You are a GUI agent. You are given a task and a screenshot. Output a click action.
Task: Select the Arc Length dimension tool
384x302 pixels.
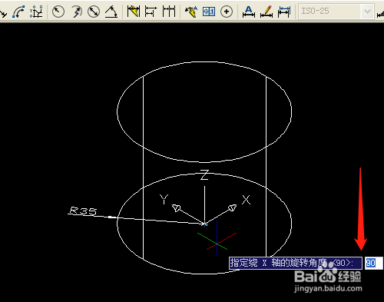click(x=18, y=12)
